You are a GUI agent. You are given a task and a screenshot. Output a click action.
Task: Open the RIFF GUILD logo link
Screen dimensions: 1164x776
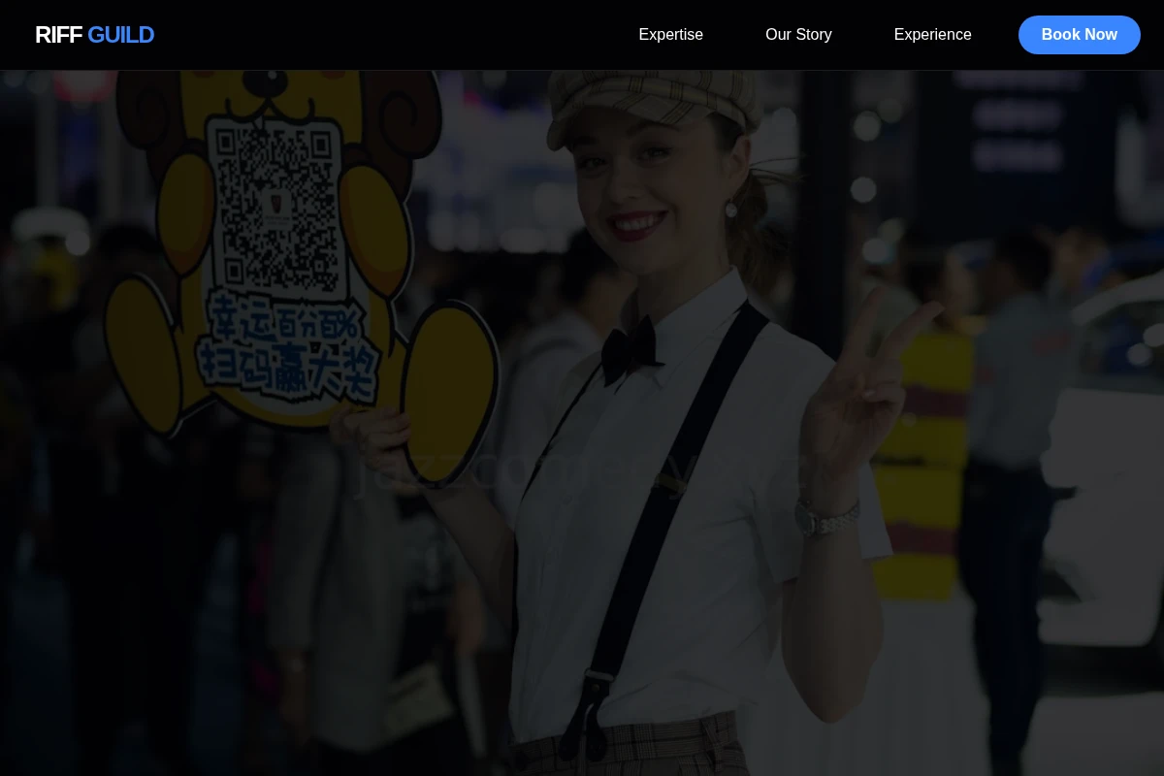tap(94, 35)
